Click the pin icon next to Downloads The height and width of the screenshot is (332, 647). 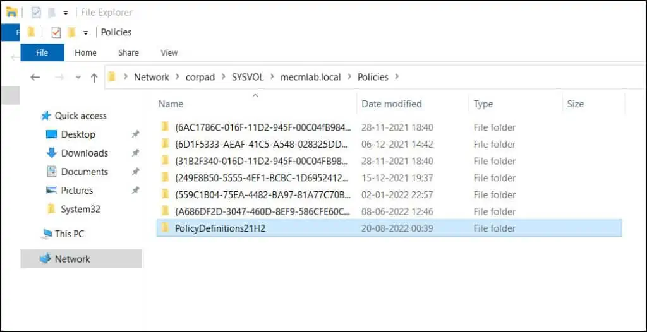(135, 153)
